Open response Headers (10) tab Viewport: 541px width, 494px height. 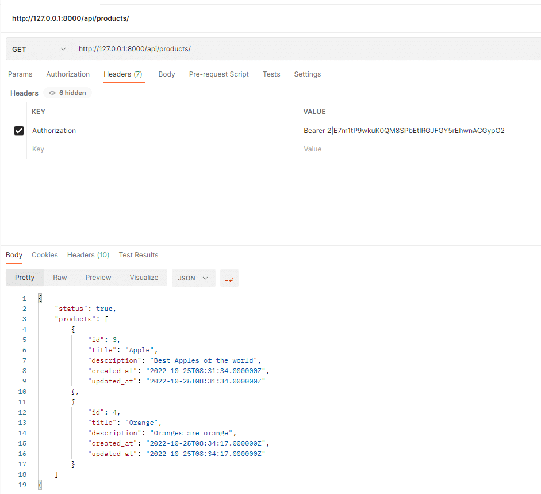pos(88,255)
